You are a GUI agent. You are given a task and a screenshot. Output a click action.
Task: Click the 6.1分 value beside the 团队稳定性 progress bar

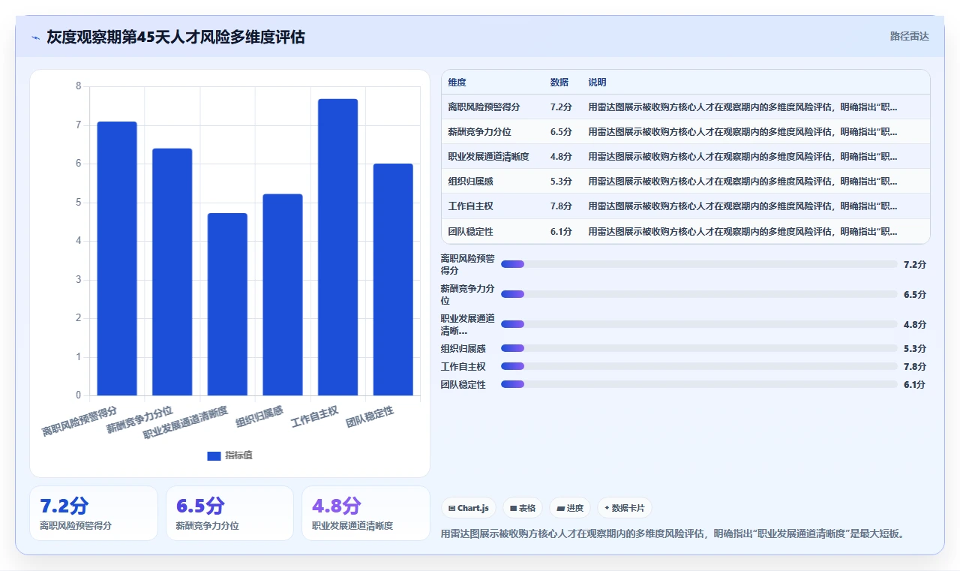[915, 384]
